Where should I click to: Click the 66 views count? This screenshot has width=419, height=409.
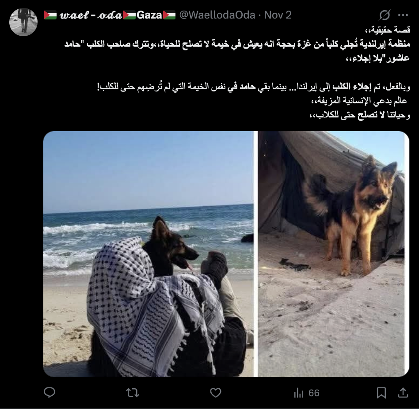(x=314, y=393)
